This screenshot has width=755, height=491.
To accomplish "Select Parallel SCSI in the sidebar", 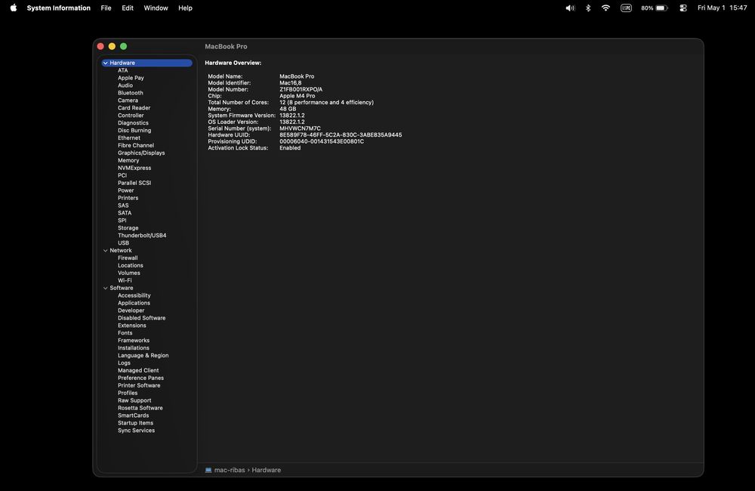I will click(x=134, y=183).
